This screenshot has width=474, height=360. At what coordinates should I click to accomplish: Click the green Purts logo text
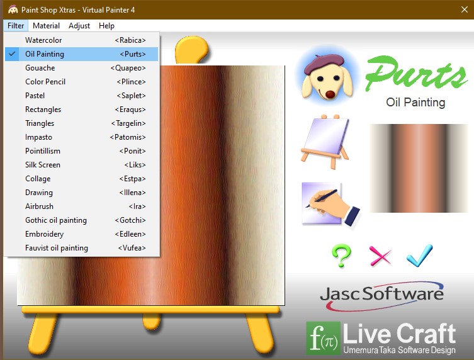coord(417,74)
